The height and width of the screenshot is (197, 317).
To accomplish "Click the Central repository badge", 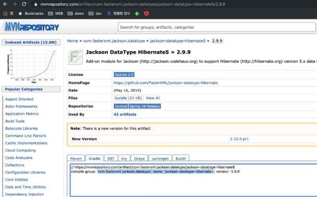I will click(x=121, y=106).
